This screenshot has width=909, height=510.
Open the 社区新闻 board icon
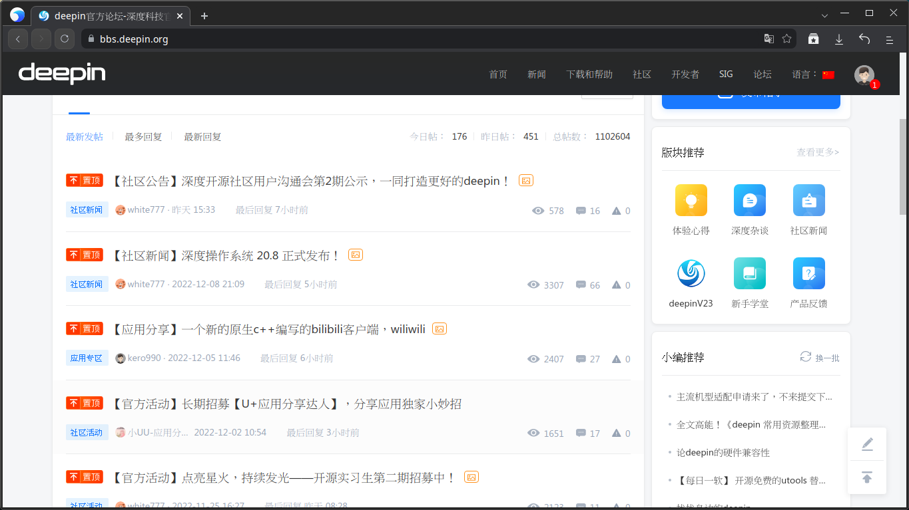click(x=808, y=200)
